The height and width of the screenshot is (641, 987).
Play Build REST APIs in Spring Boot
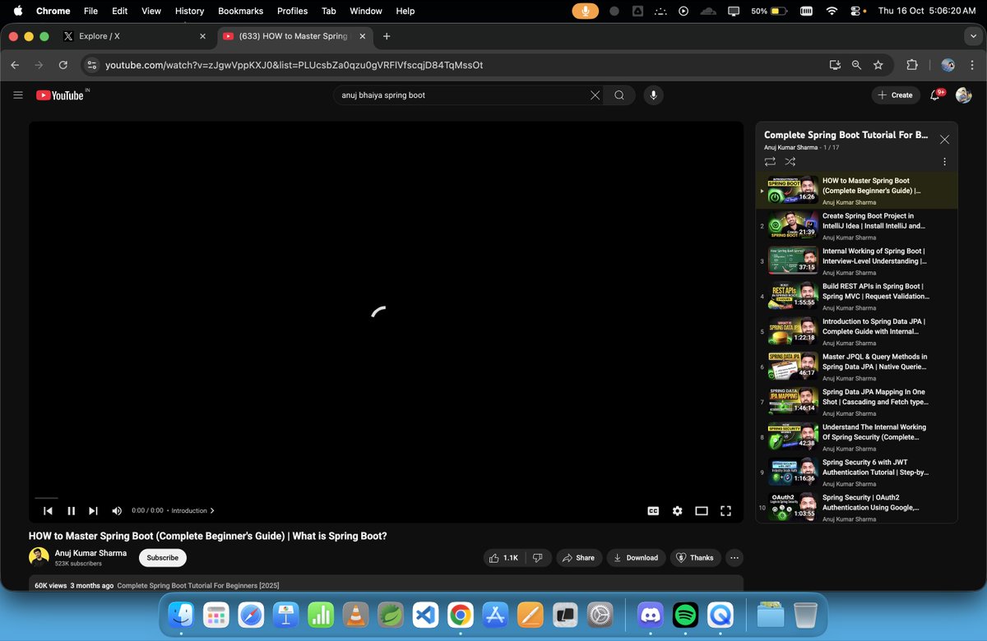pos(856,297)
